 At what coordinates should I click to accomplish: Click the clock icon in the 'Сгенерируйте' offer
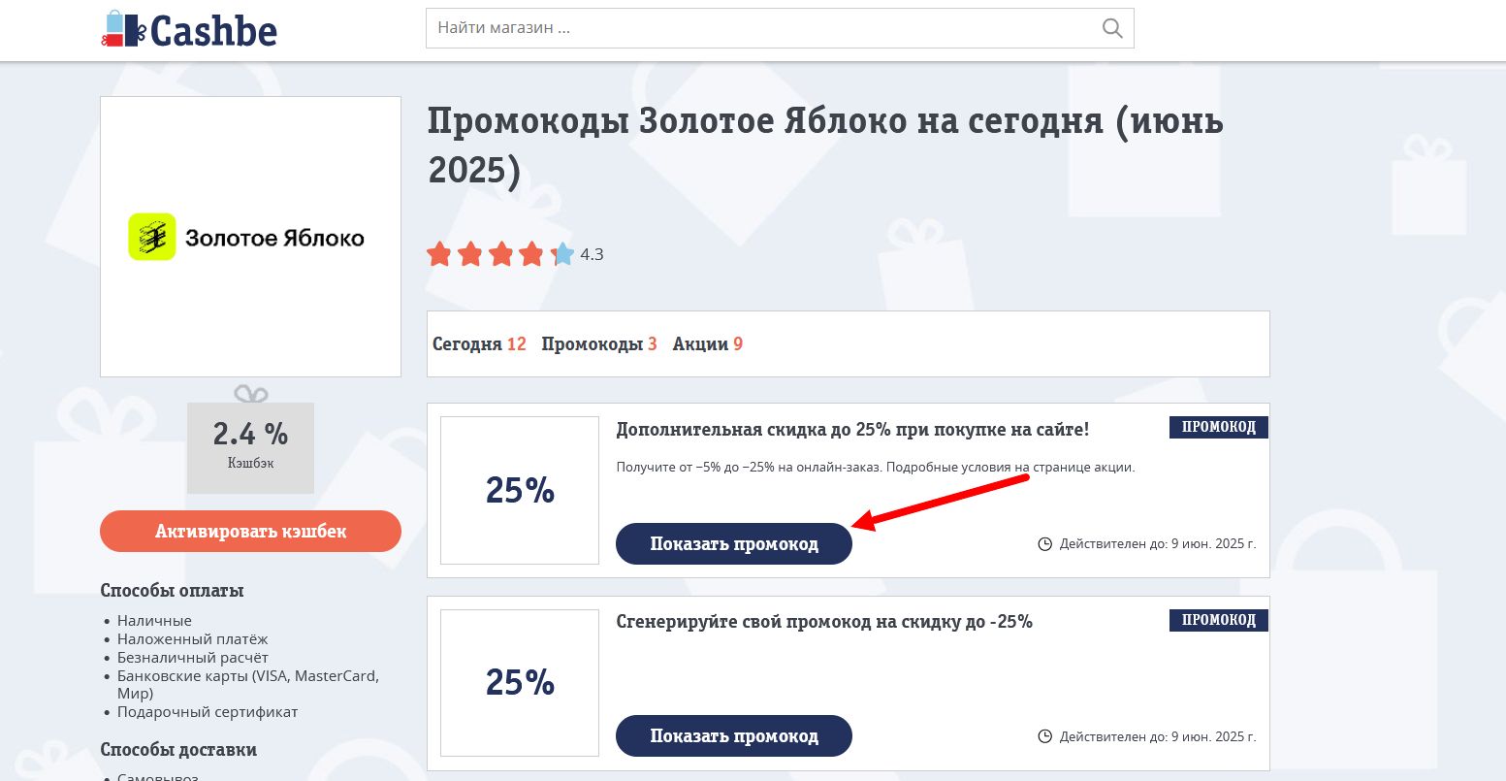[x=1045, y=737]
